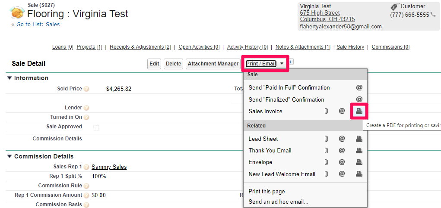Image resolution: width=441 pixels, height=208 pixels.
Task: Select Send "Finalized" Confirmation entry
Action: (x=286, y=99)
